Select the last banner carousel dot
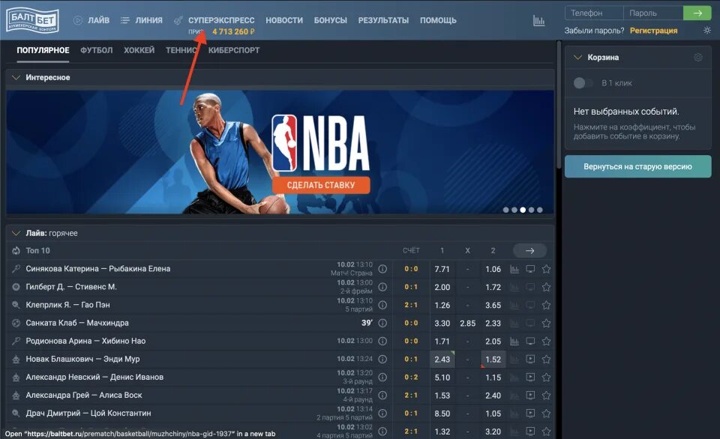The image size is (720, 439). [x=540, y=210]
